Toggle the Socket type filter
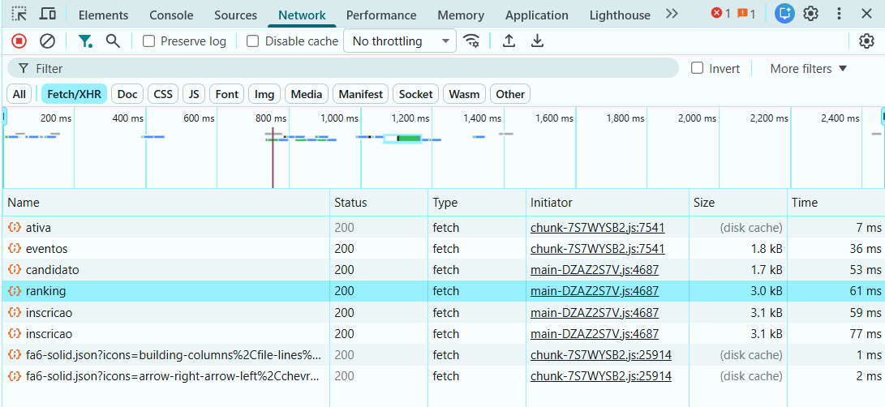The width and height of the screenshot is (885, 407). coord(415,94)
